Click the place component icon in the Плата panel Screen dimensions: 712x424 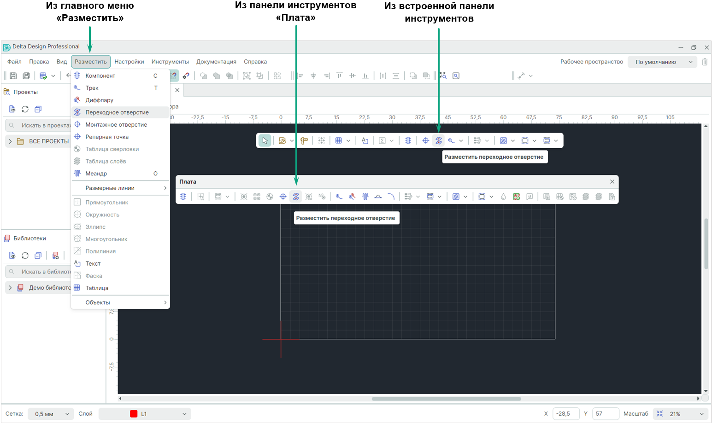tap(183, 197)
